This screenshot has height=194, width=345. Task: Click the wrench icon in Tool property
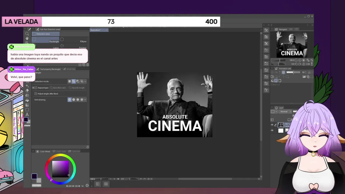tap(87, 147)
